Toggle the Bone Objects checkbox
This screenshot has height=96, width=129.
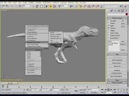pyautogui.click(x=109, y=38)
